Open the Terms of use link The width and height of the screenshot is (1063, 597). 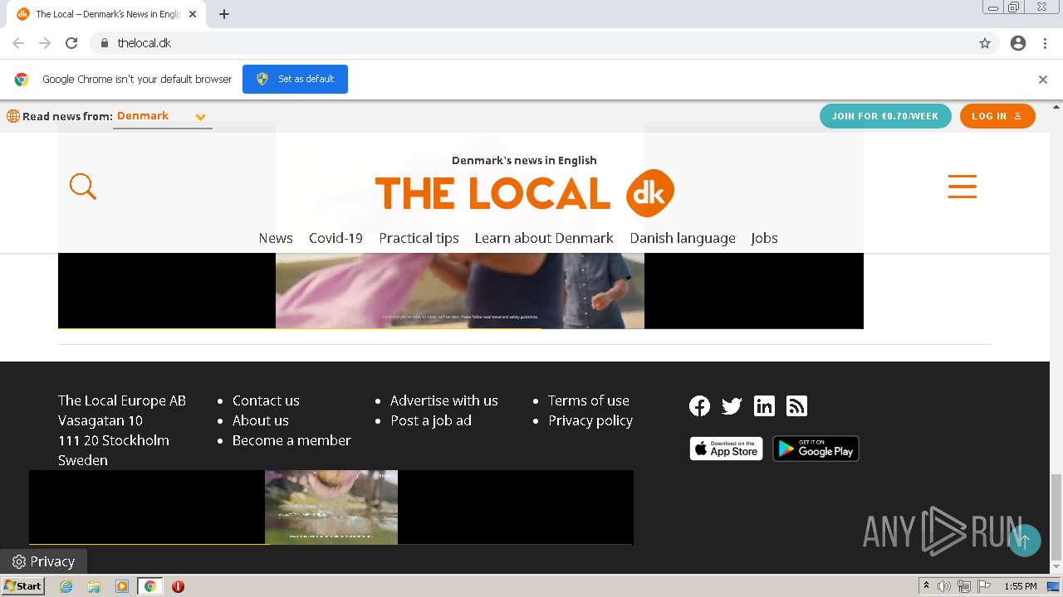[589, 400]
